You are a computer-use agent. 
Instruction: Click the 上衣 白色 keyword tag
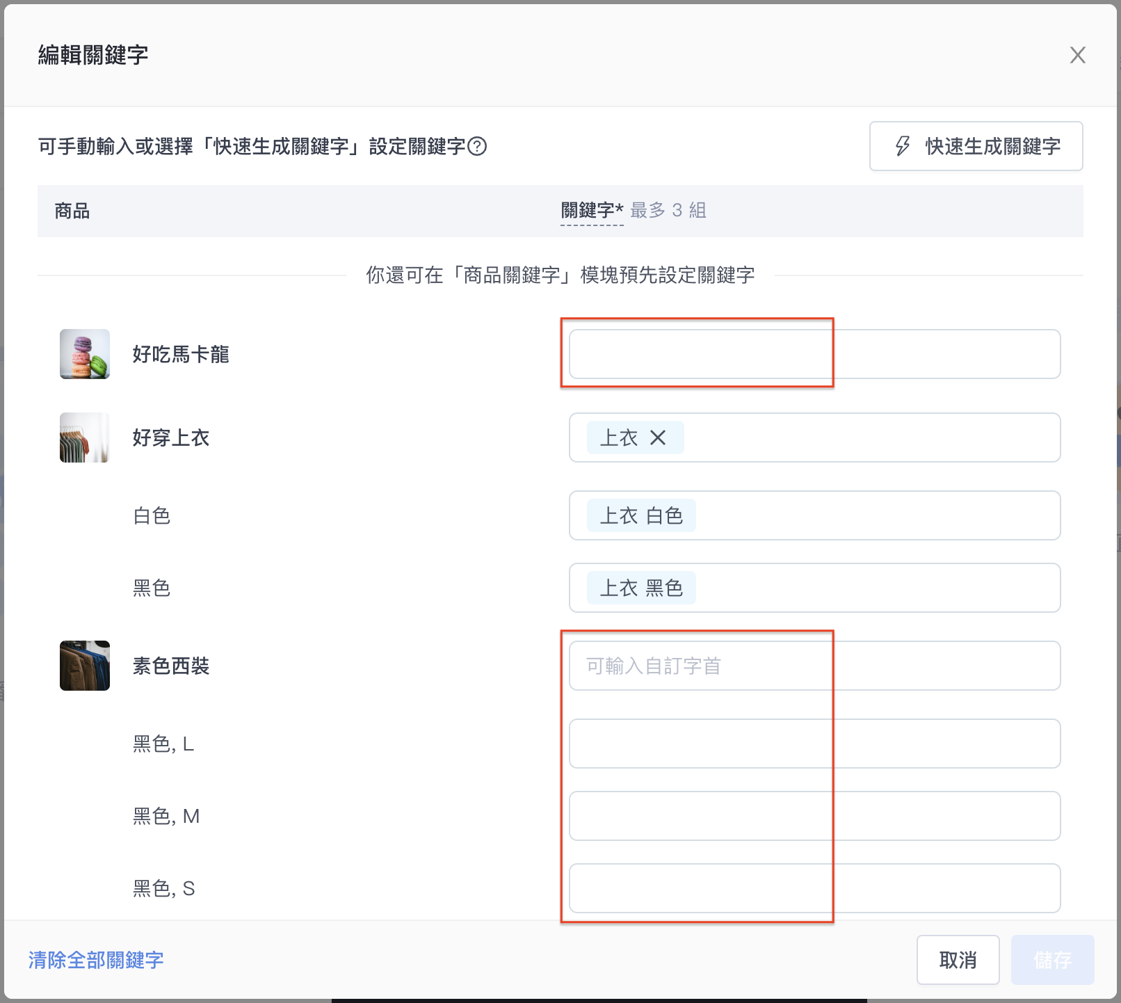[641, 515]
